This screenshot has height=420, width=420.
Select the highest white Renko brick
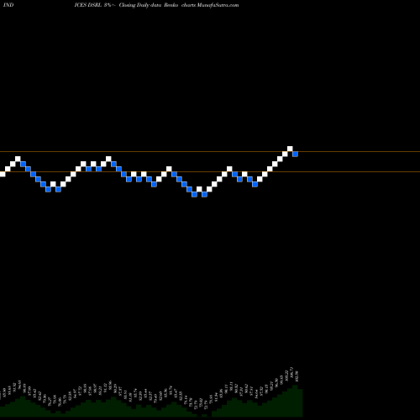(290, 149)
